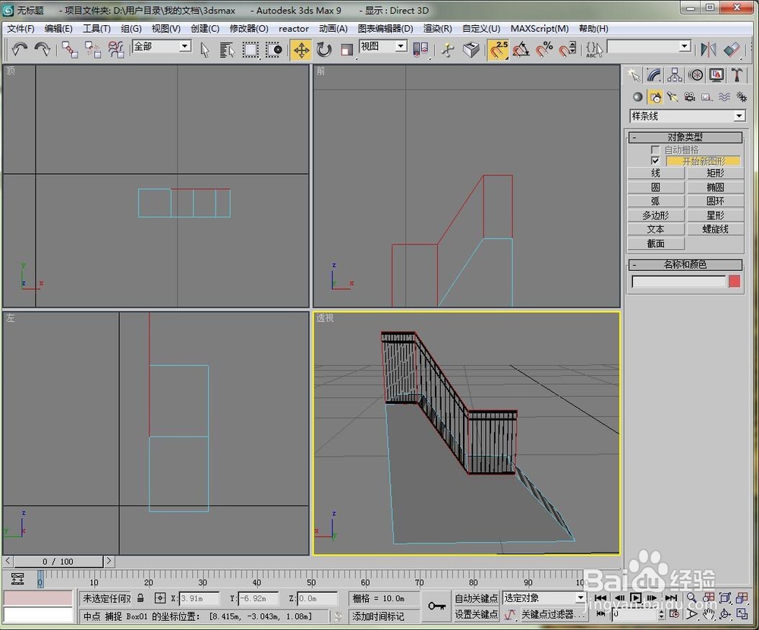This screenshot has height=630, width=759.
Task: Click the 螺旋线 helix button
Action: click(715, 229)
